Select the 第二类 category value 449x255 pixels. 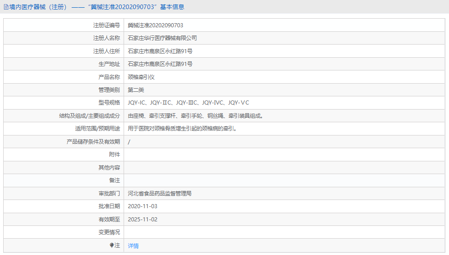click(x=136, y=90)
